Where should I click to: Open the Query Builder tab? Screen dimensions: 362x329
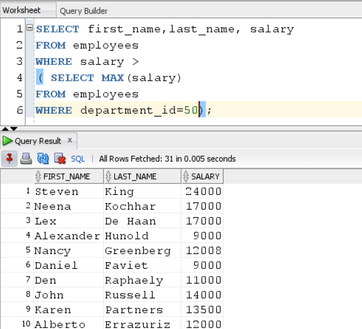84,11
